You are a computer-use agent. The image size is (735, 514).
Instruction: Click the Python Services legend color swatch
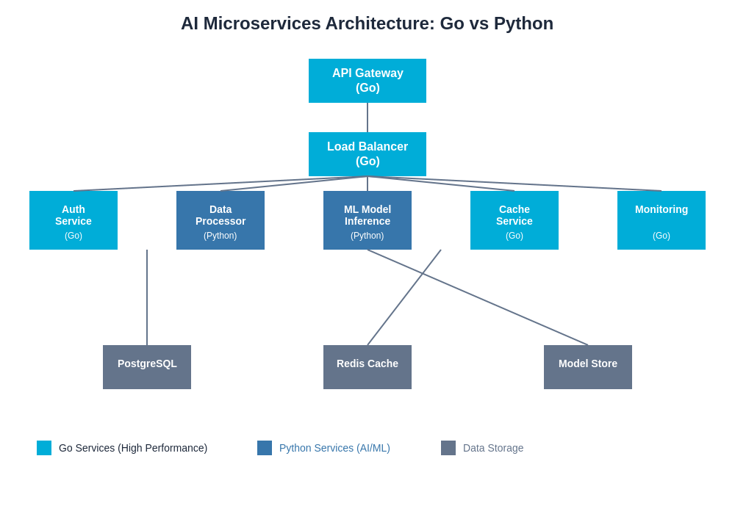265,448
